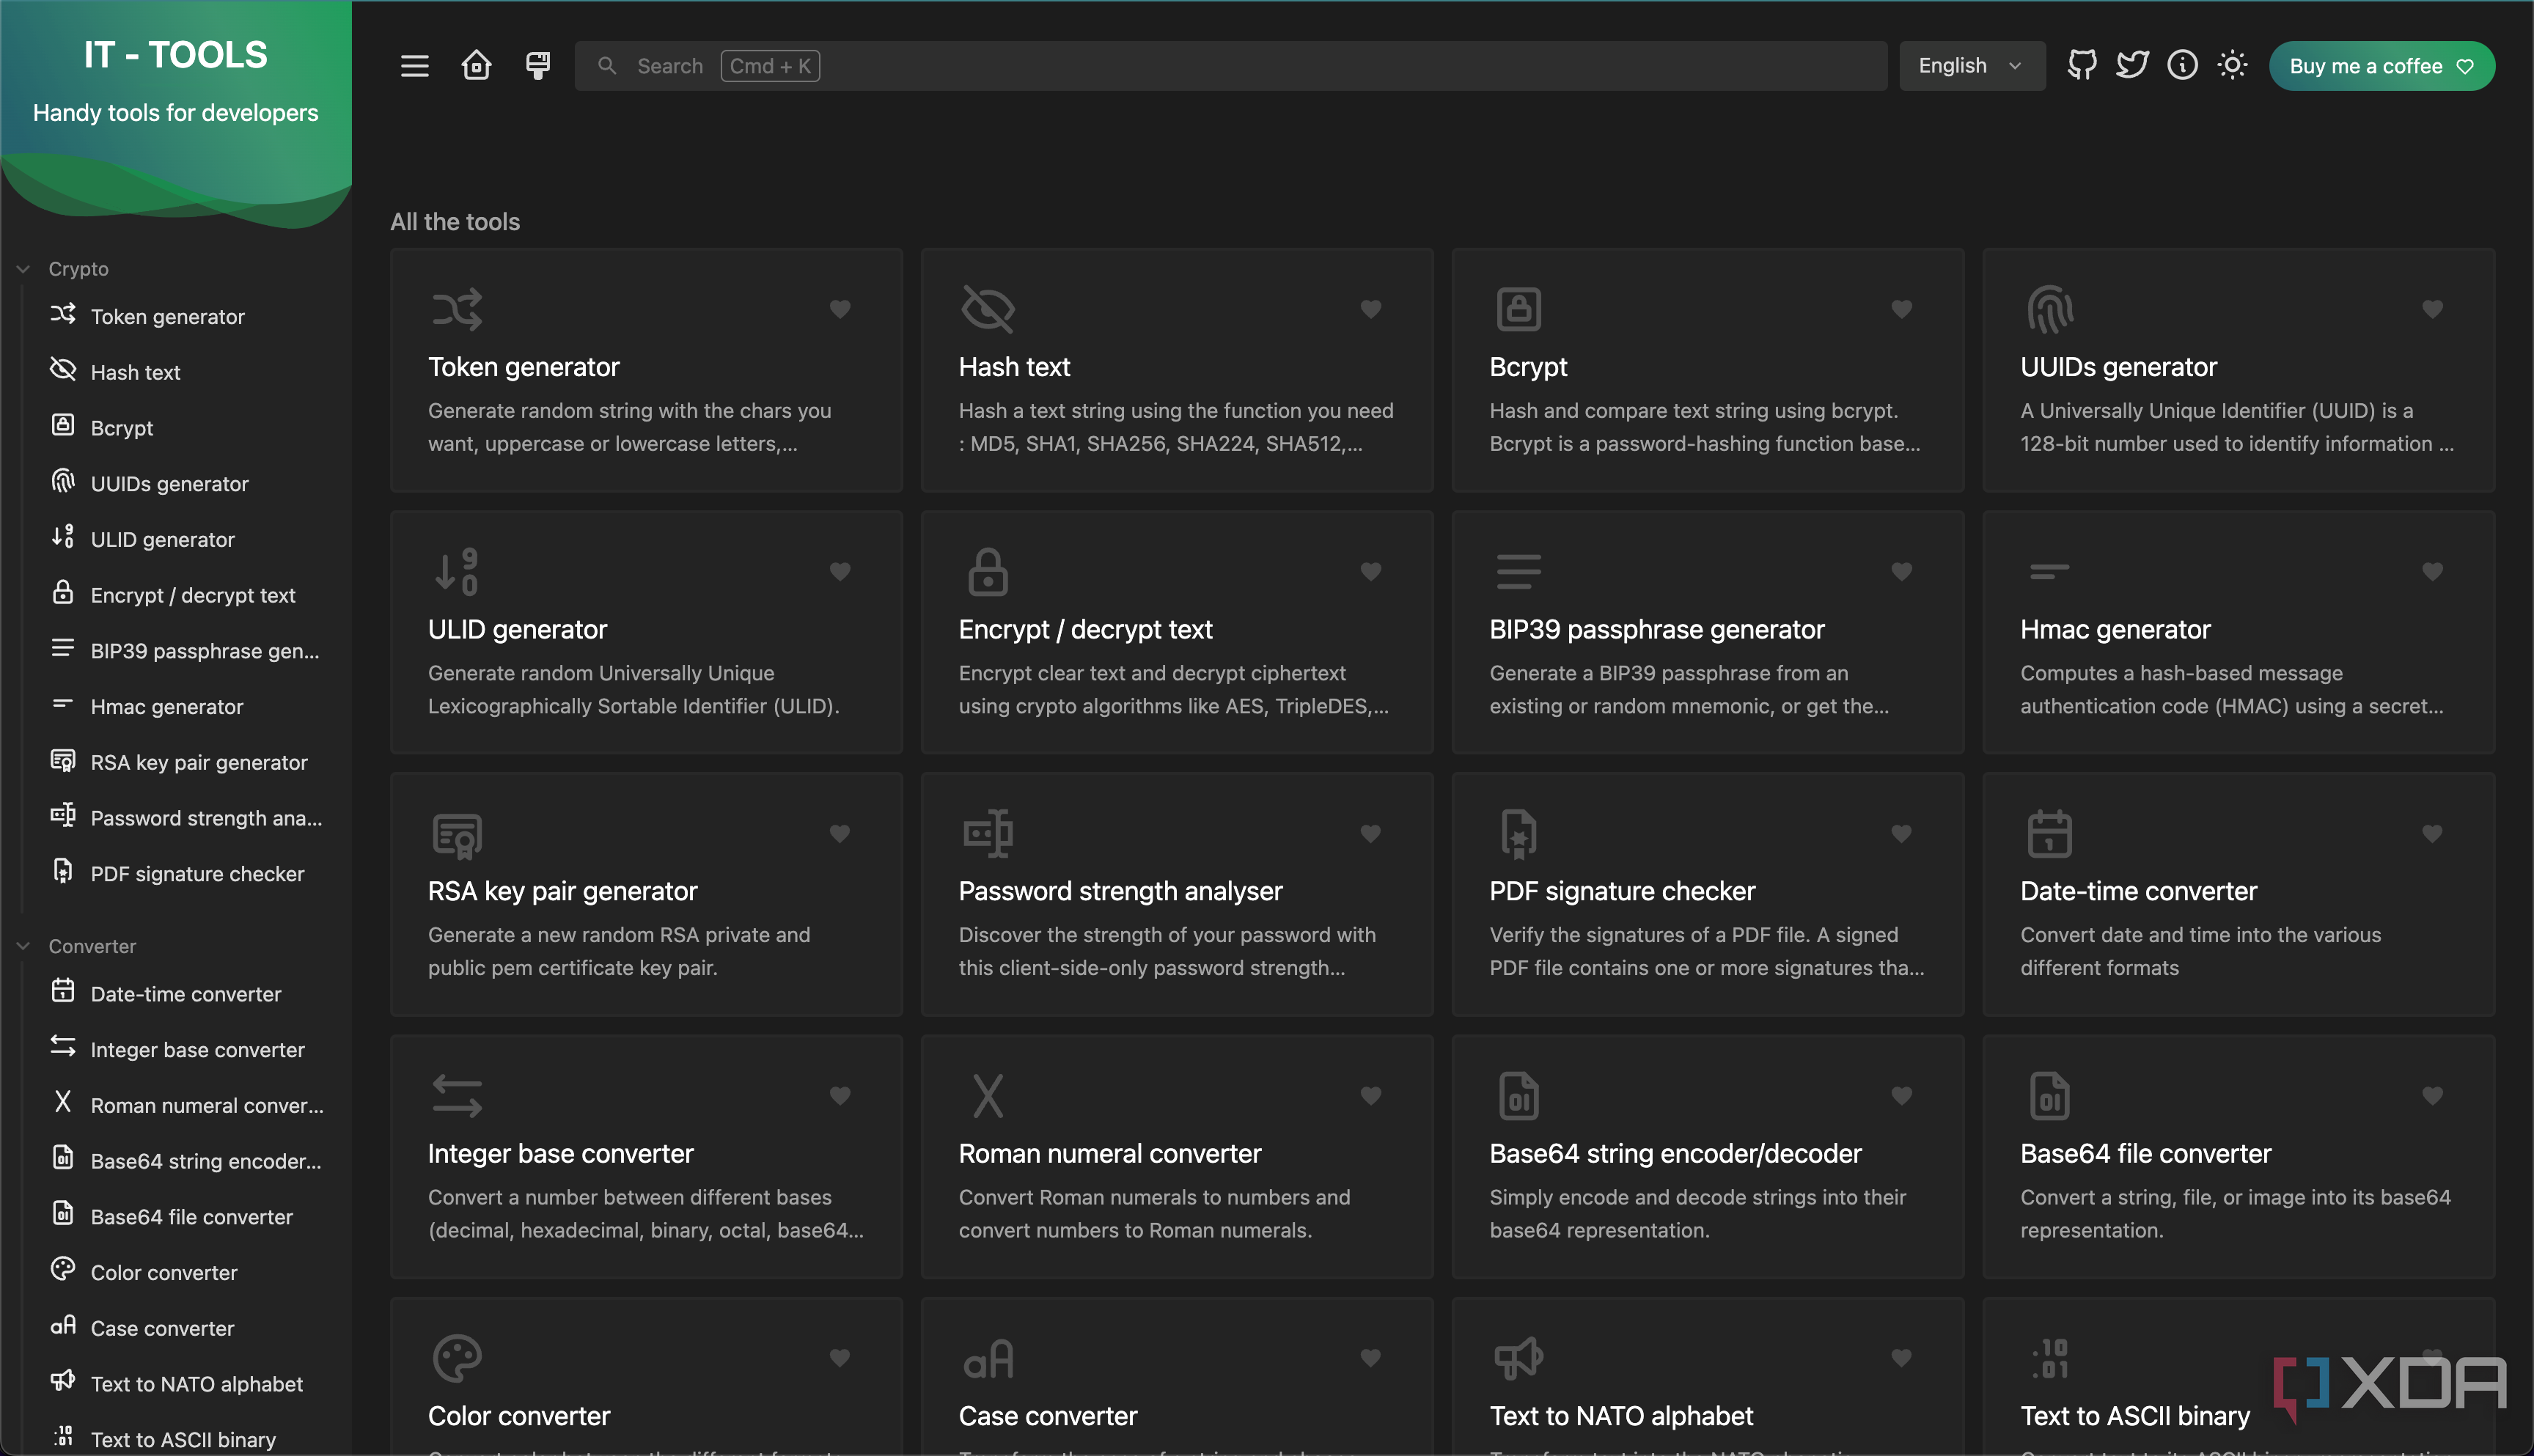
Task: Favorite the Hash text card
Action: coord(1371,309)
